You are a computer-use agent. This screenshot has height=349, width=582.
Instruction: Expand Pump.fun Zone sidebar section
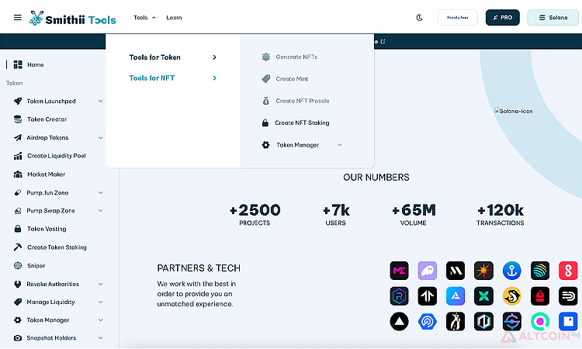coord(100,192)
